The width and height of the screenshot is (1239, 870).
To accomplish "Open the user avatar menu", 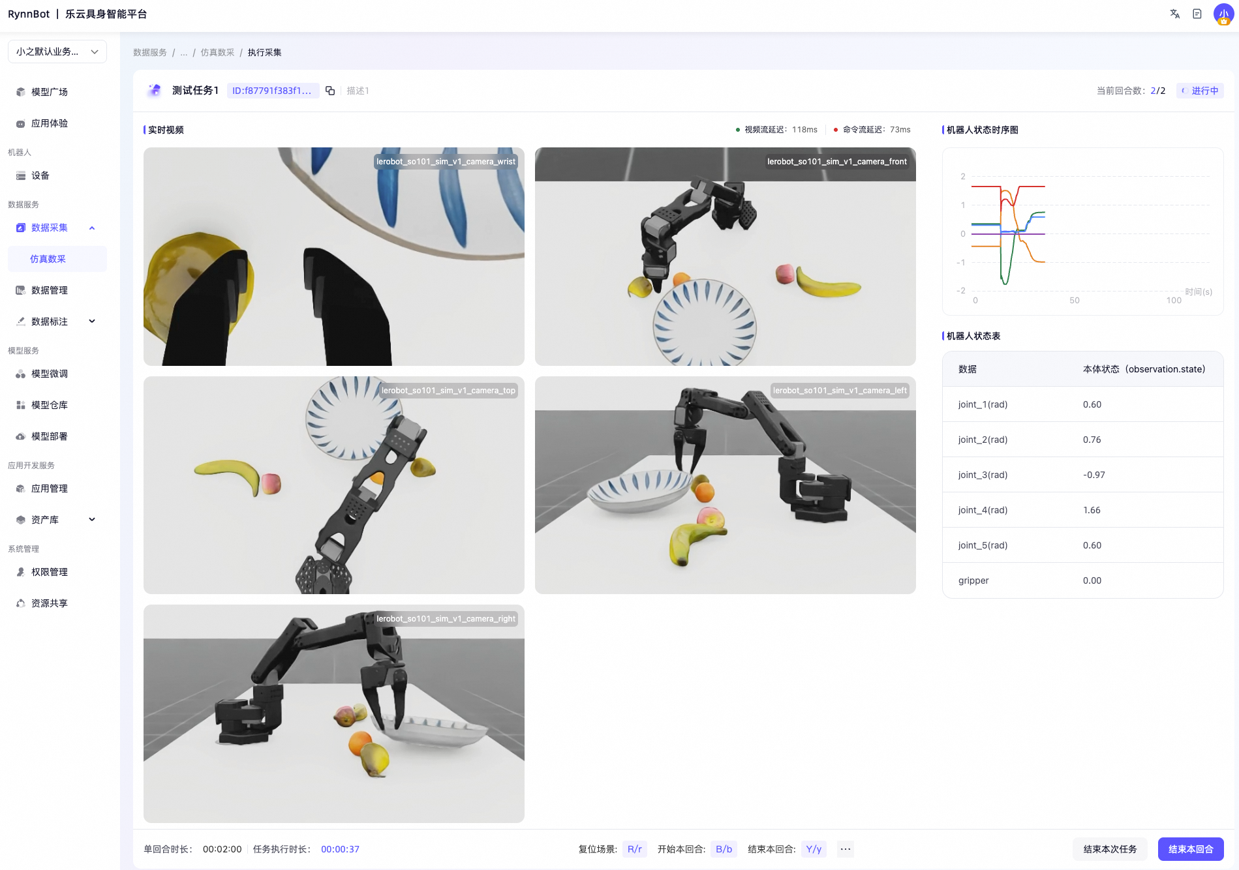I will pos(1223,14).
